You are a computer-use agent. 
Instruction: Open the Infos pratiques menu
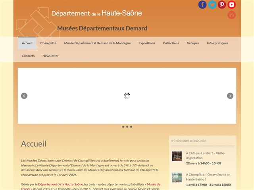pos(217,43)
